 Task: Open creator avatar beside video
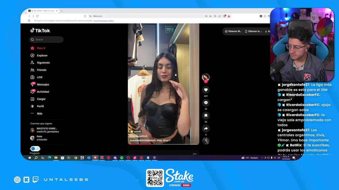click(206, 77)
